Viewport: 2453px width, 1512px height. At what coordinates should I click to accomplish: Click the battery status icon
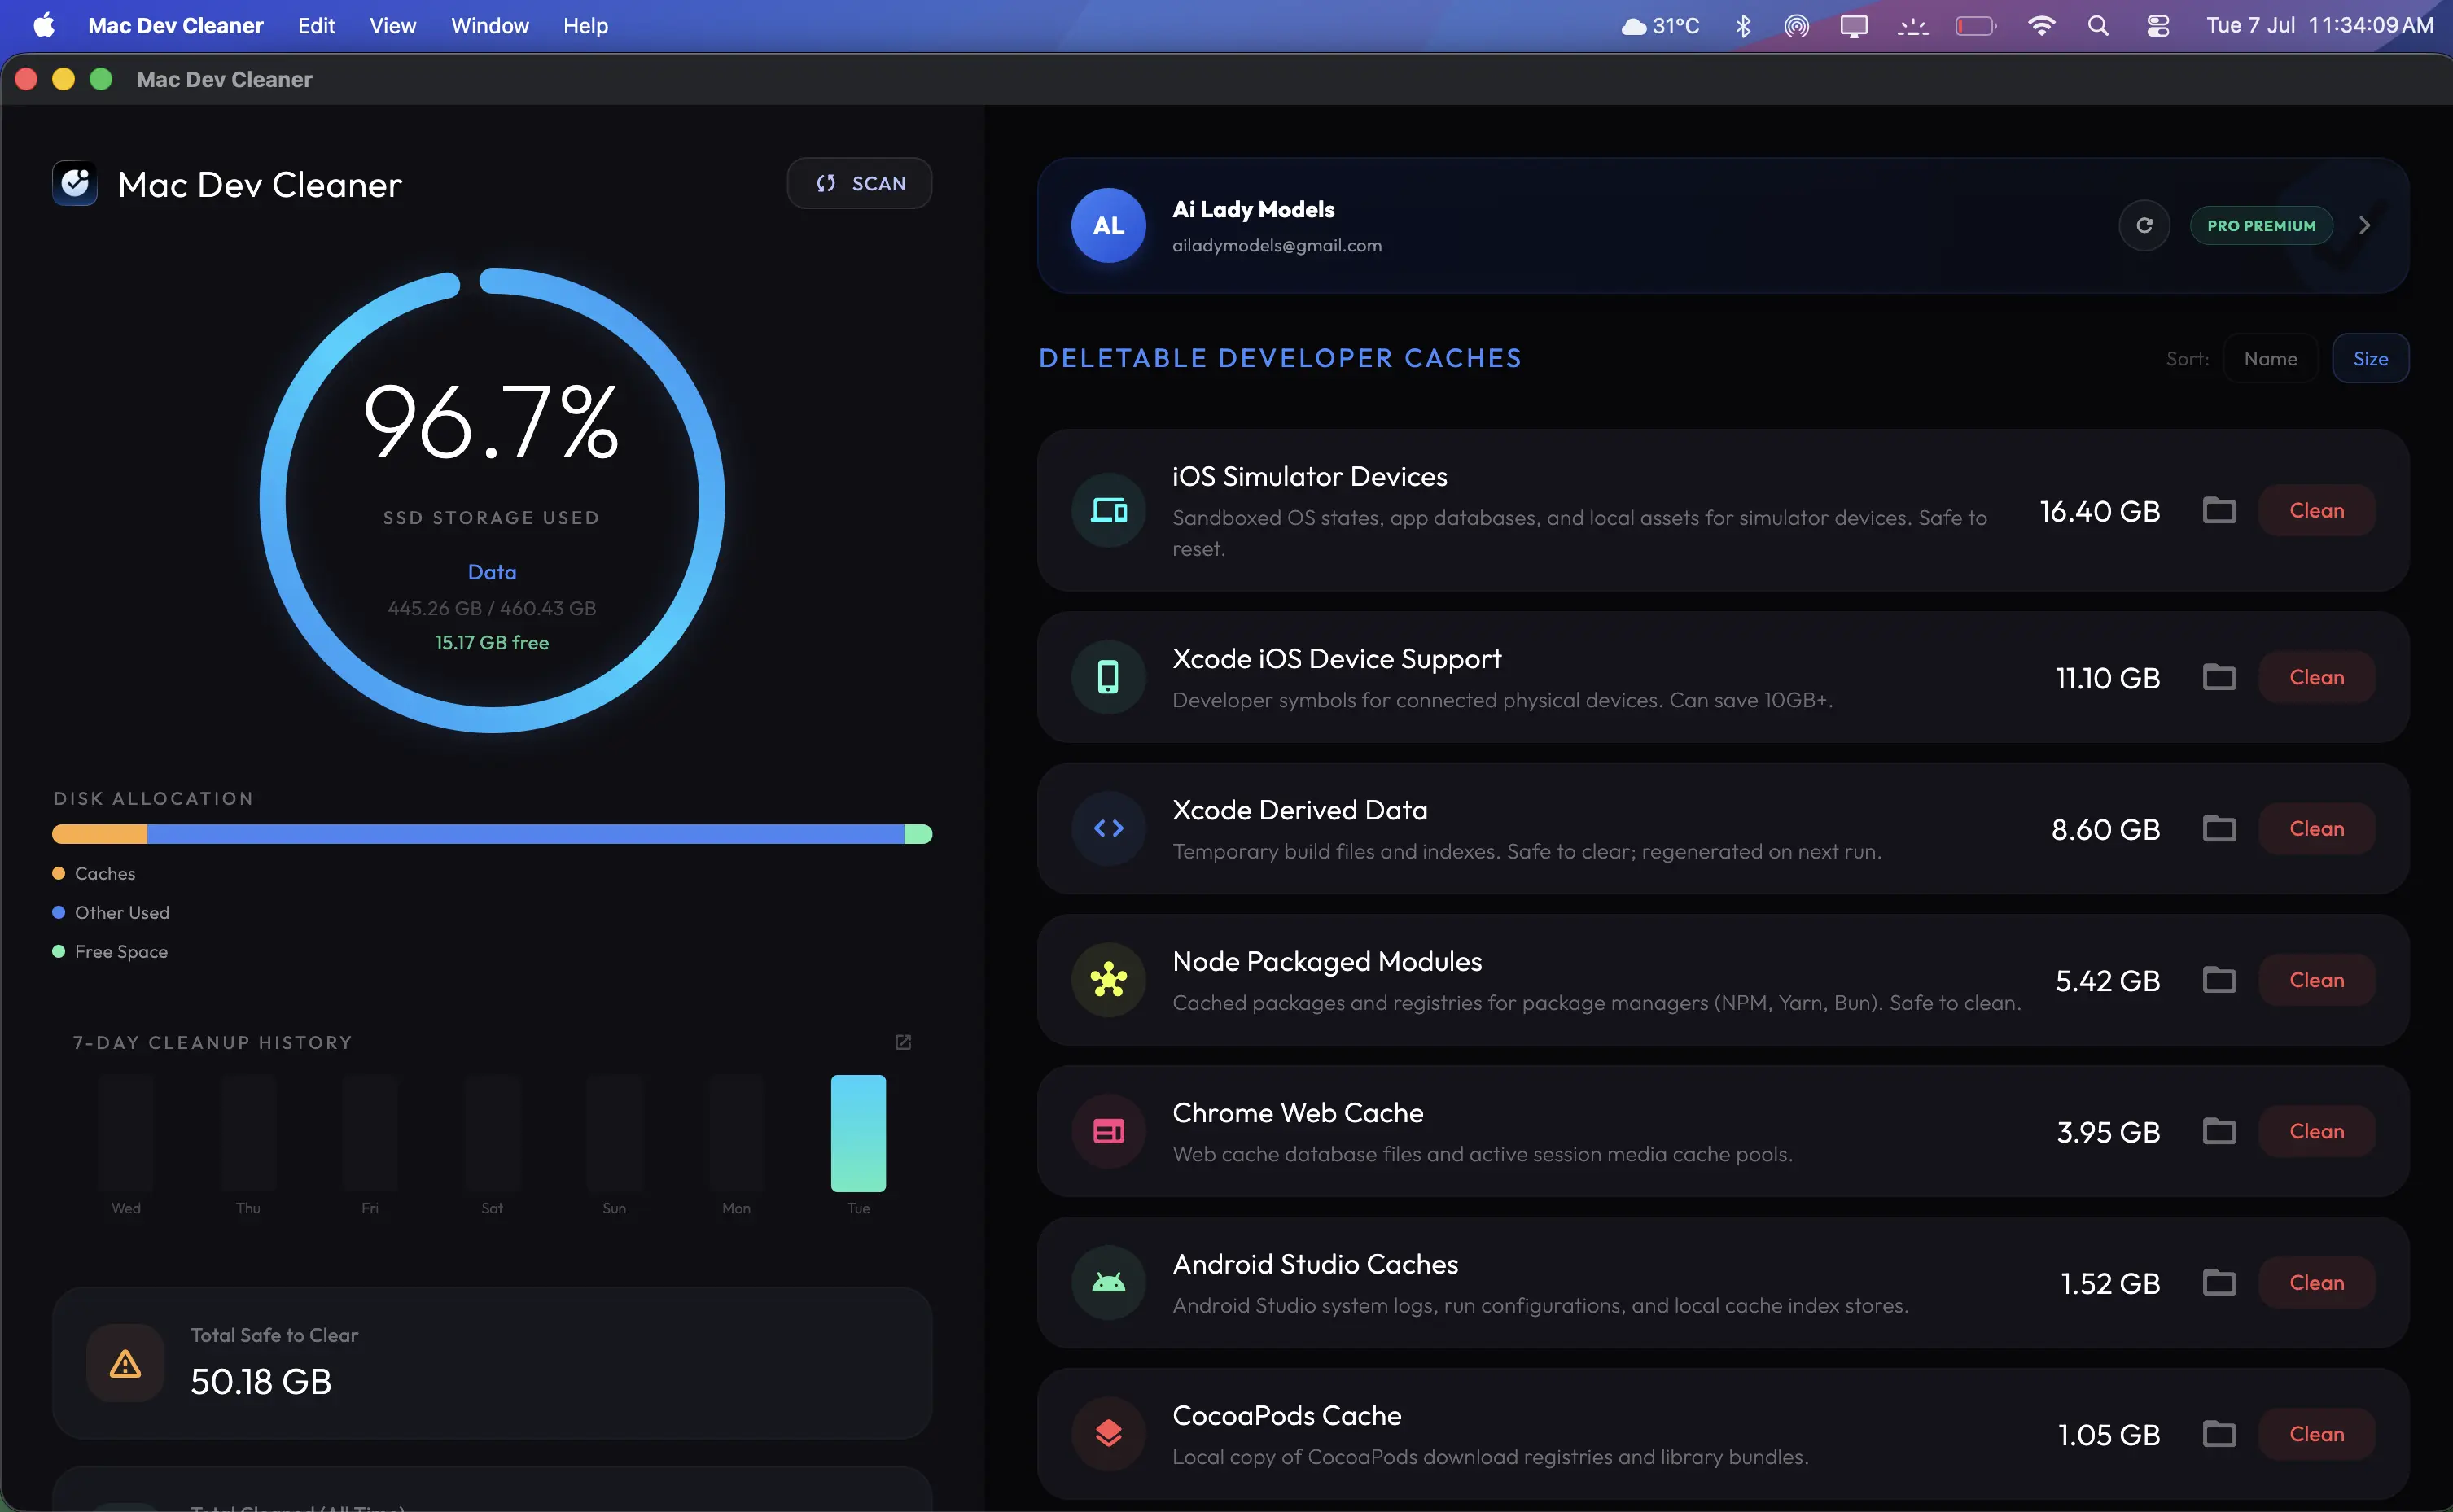pyautogui.click(x=1975, y=25)
